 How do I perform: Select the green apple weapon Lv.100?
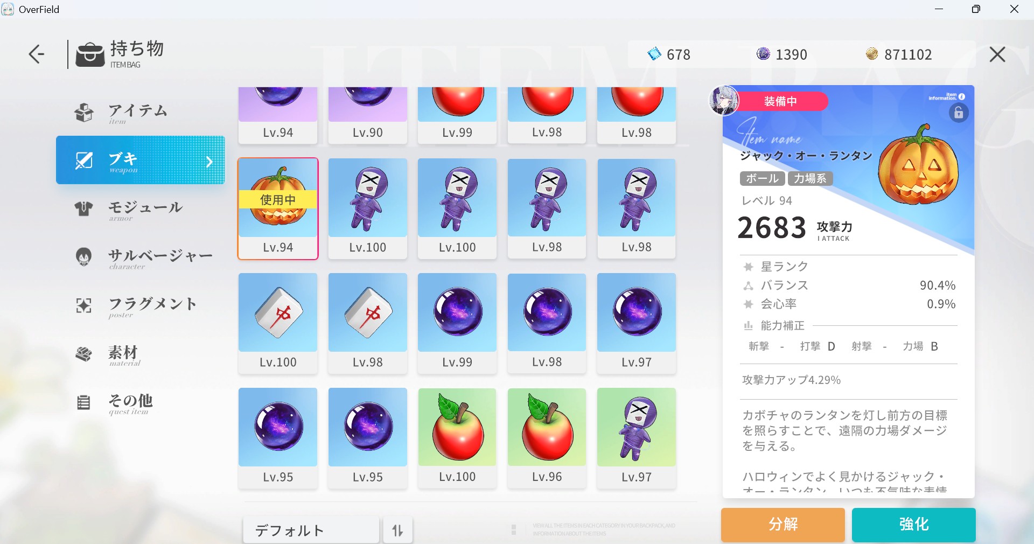pos(457,438)
